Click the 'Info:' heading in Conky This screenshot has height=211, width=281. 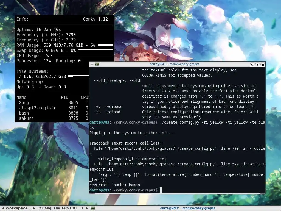pyautogui.click(x=23, y=19)
